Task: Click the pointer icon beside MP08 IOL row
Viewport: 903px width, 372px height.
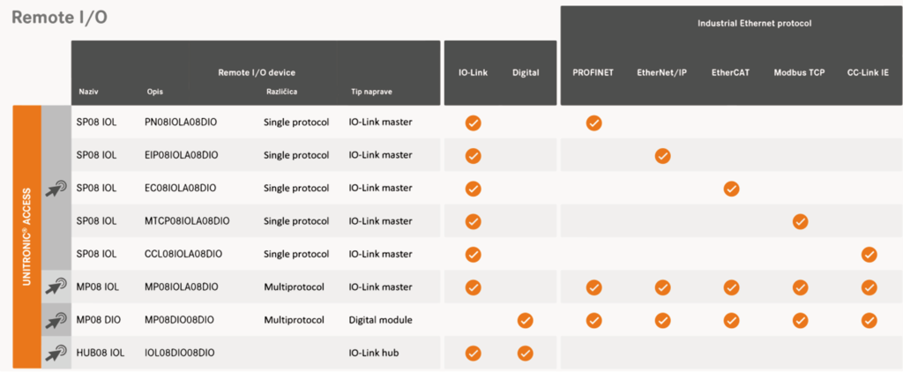Action: [56, 286]
